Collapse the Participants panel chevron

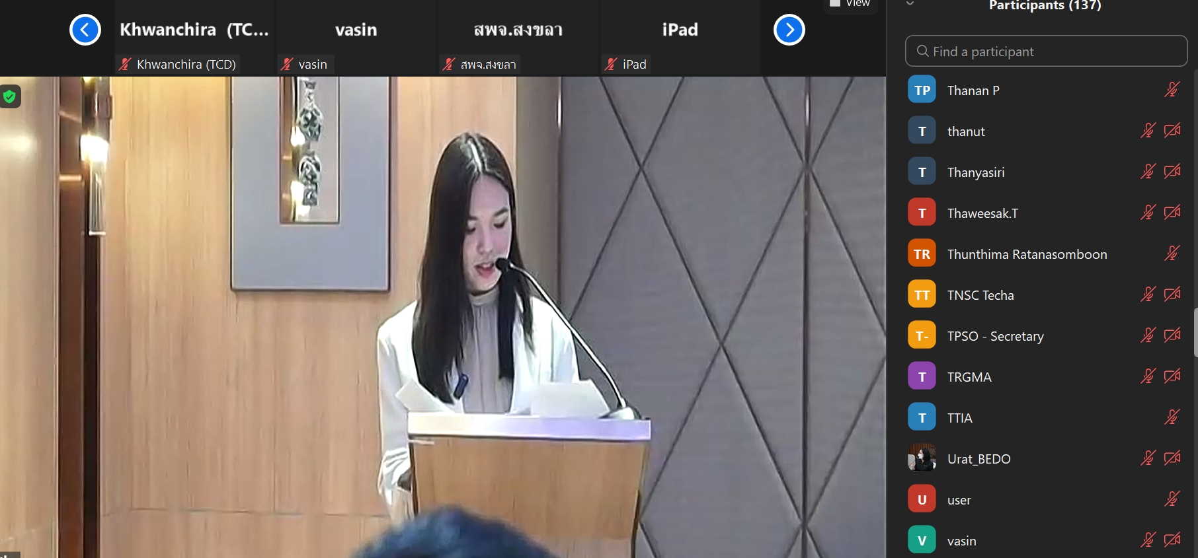(x=910, y=4)
